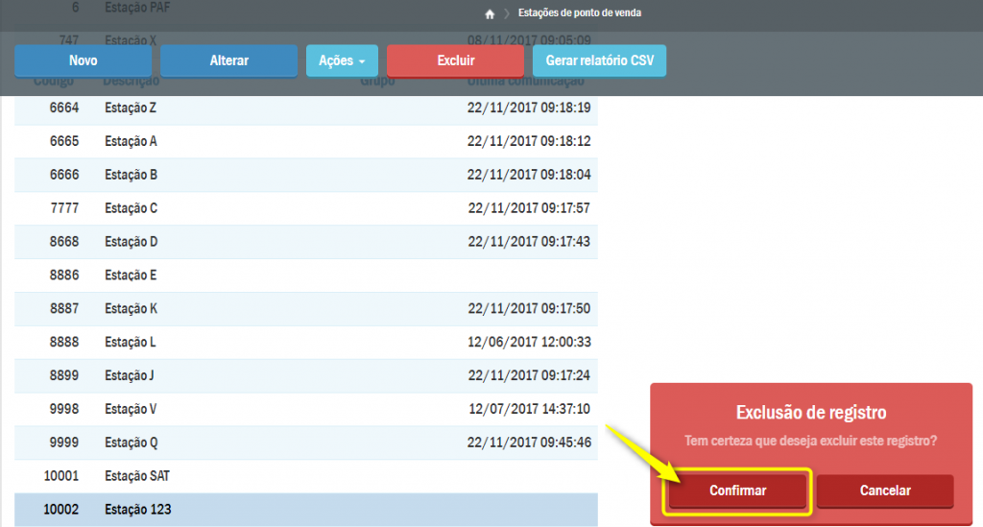The height and width of the screenshot is (527, 983).
Task: Click the Alterar button
Action: pos(228,60)
